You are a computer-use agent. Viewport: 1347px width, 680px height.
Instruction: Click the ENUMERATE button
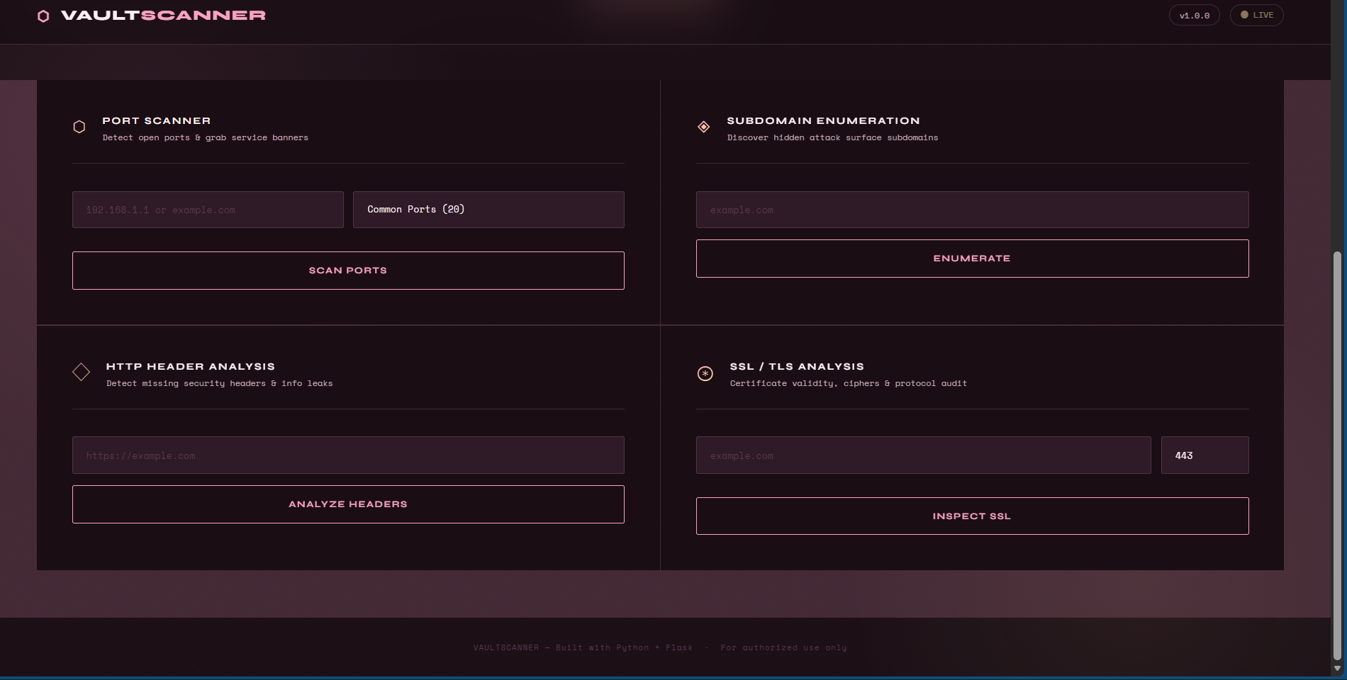(x=972, y=259)
